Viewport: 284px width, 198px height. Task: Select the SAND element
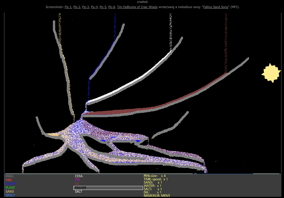tap(10, 191)
